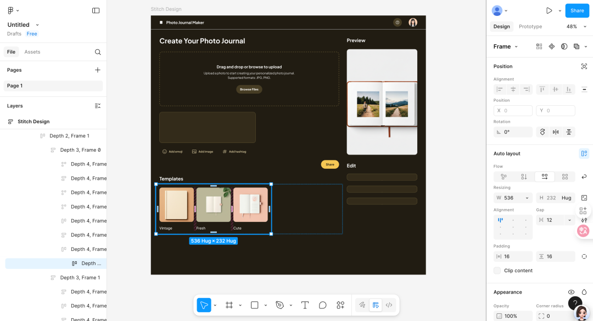Rotate 90 degrees icon
This screenshot has height=321, width=593.
click(x=542, y=132)
